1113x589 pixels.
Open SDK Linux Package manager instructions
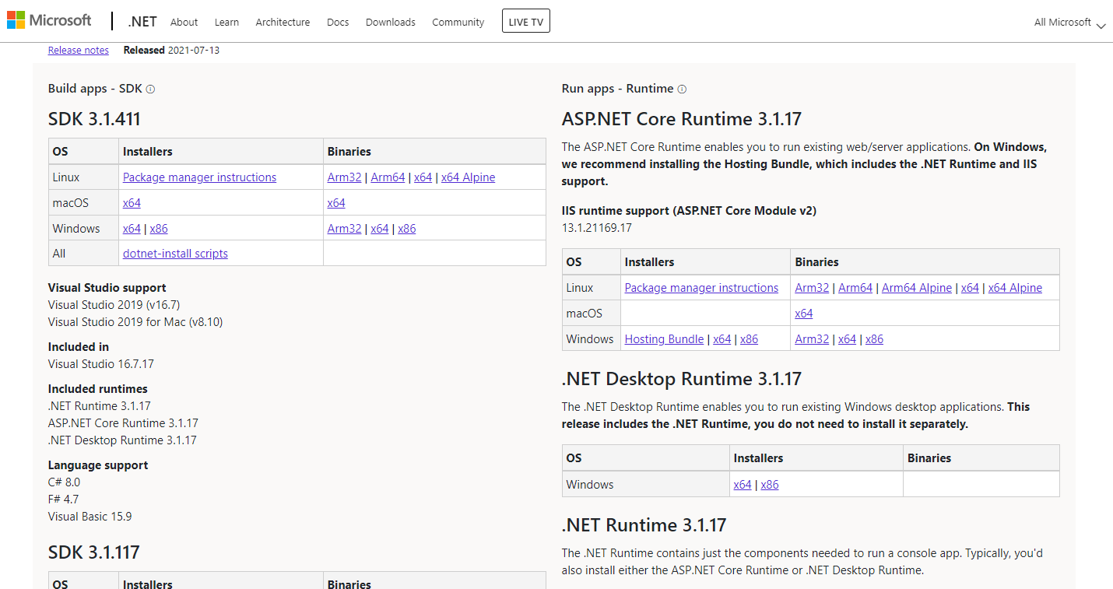[x=199, y=177]
